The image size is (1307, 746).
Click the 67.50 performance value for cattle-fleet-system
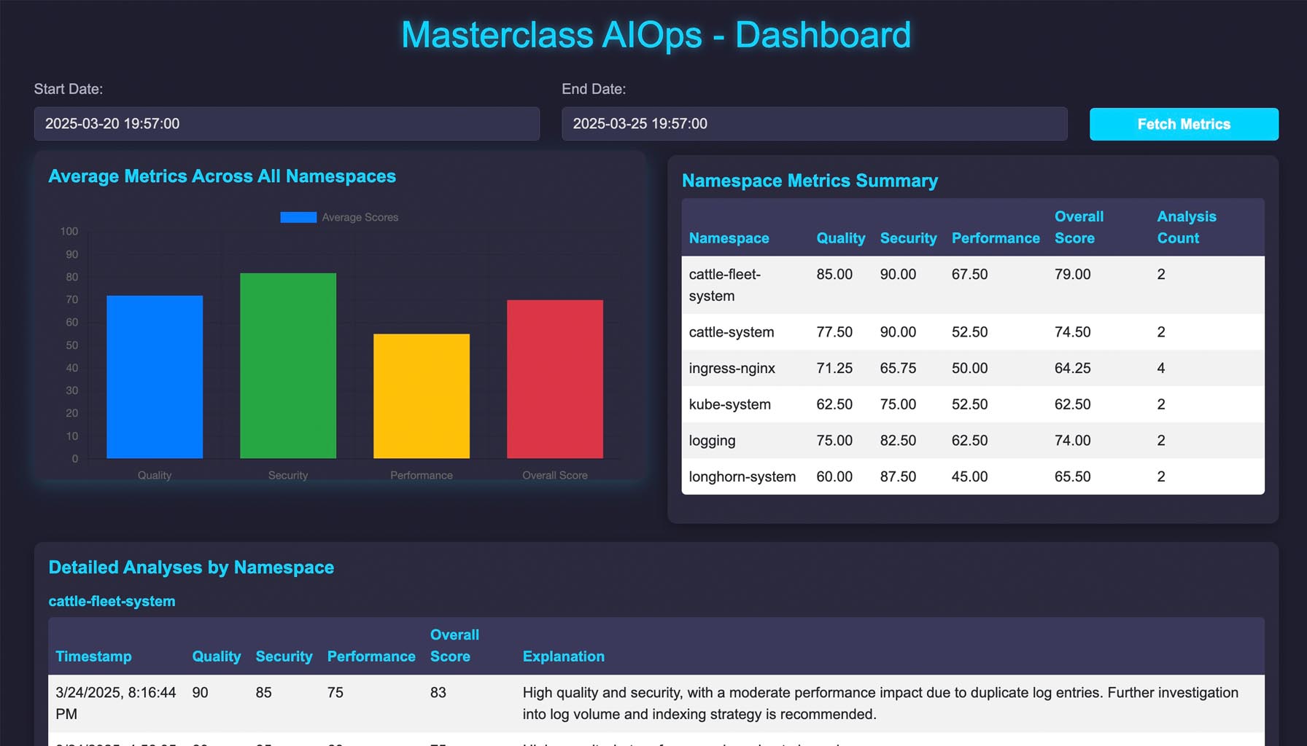point(969,275)
